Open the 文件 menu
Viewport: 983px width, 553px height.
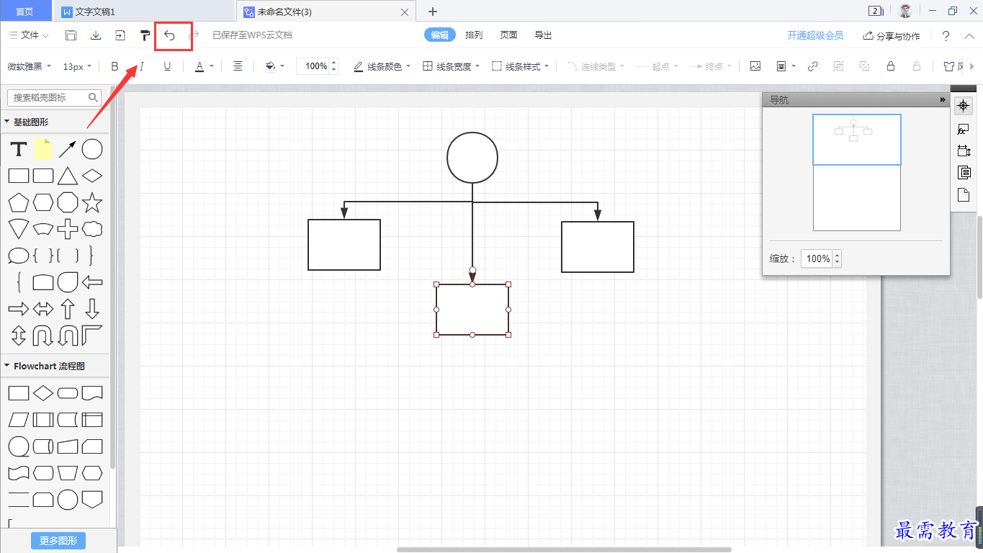click(x=29, y=35)
